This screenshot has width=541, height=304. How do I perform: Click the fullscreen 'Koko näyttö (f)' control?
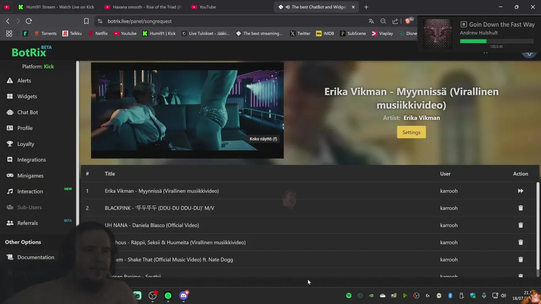263,139
